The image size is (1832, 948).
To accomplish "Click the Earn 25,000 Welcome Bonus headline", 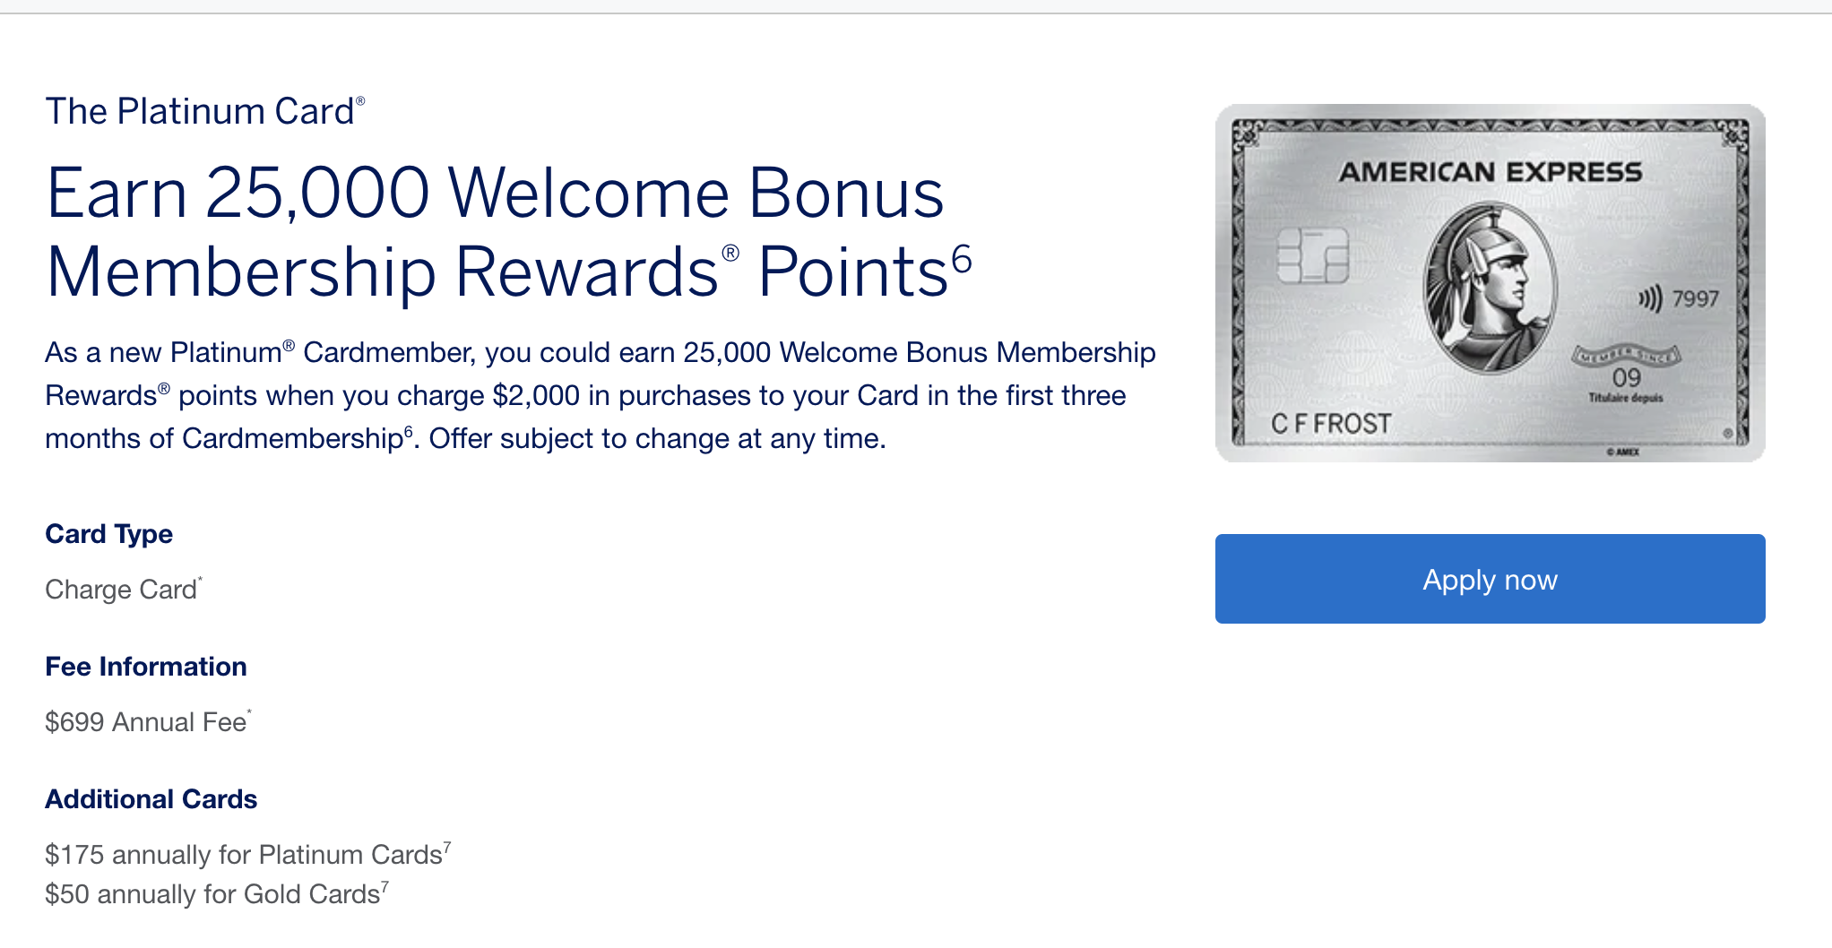I will (508, 231).
